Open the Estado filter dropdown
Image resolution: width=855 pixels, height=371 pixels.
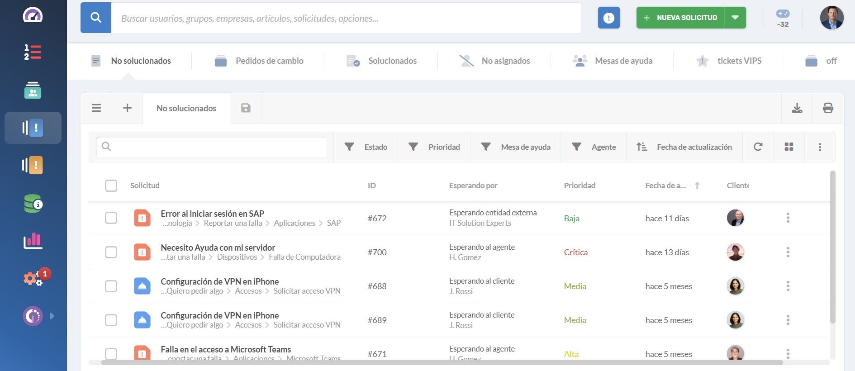pos(366,147)
